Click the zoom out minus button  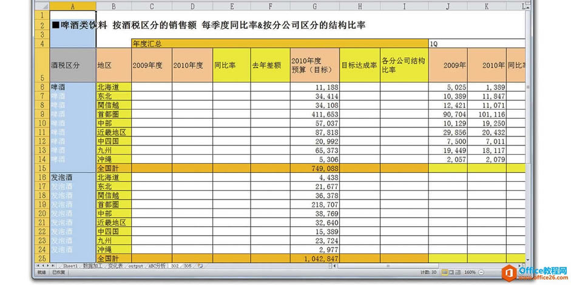pyautogui.click(x=481, y=272)
